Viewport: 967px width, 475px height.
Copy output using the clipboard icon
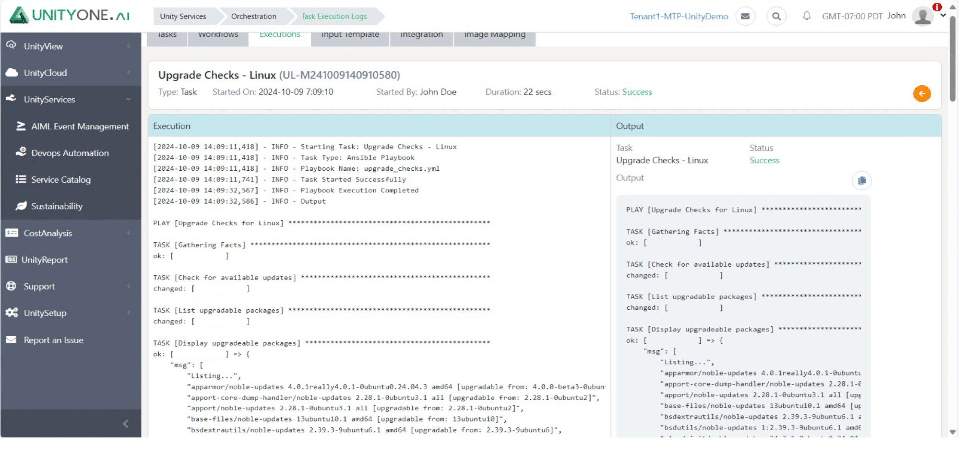coord(861,181)
